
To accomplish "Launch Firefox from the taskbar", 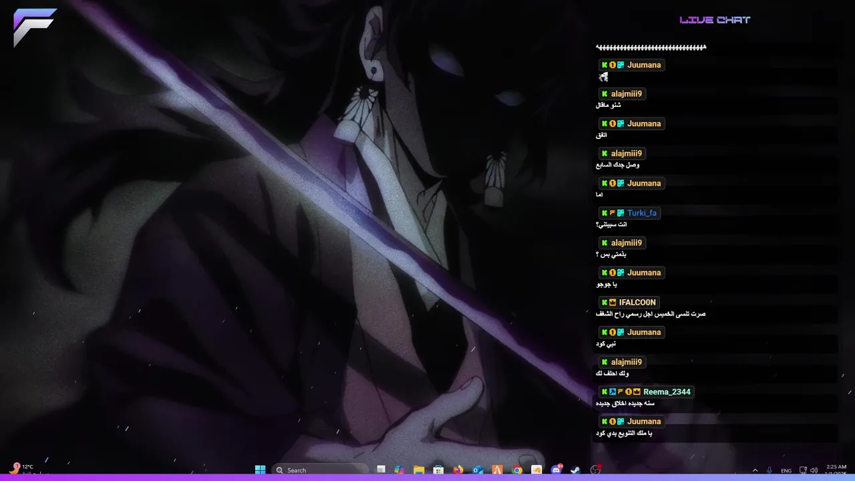I will coord(458,470).
